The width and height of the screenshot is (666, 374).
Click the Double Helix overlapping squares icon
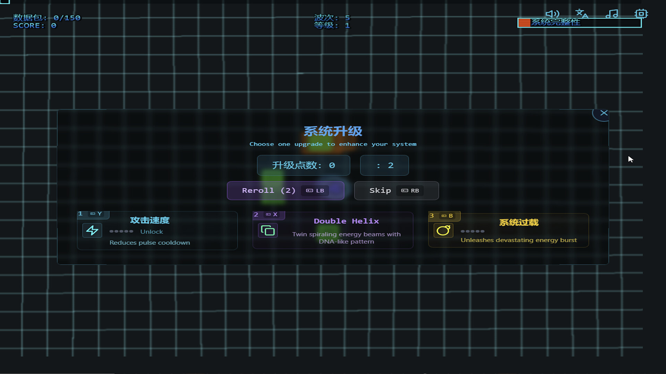pos(267,231)
